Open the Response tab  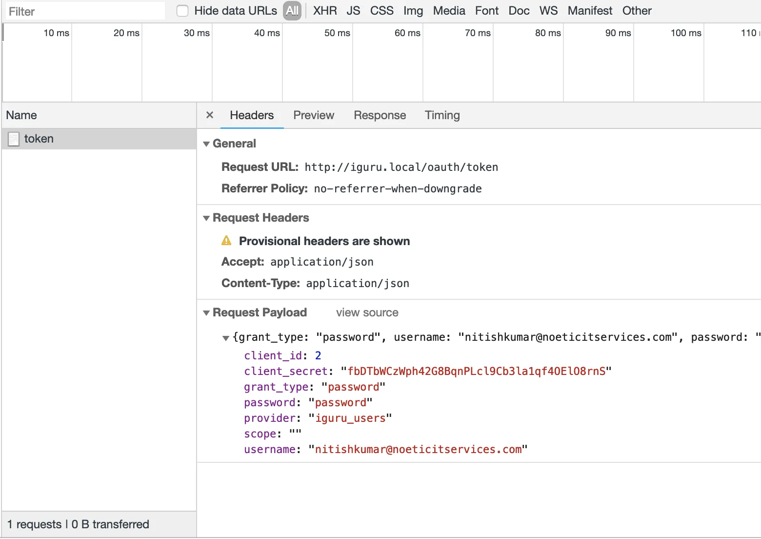pyautogui.click(x=380, y=115)
